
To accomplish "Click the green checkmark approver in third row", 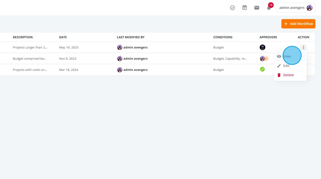I will [262, 69].
